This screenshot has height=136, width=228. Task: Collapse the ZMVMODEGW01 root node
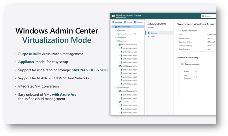click(113, 27)
